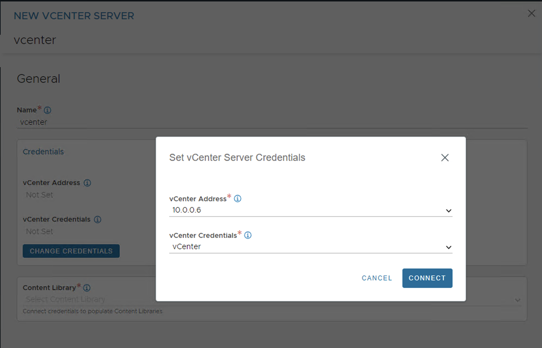The height and width of the screenshot is (348, 542).
Task: Close the Set vCenter Server Credentials dialog
Action: point(445,158)
